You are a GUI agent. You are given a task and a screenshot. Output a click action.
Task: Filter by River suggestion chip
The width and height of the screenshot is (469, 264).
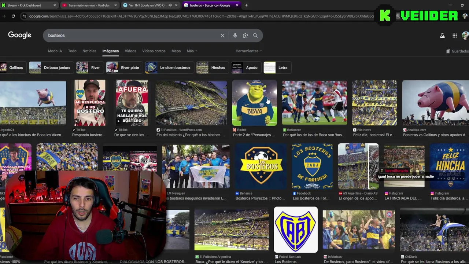click(x=89, y=67)
